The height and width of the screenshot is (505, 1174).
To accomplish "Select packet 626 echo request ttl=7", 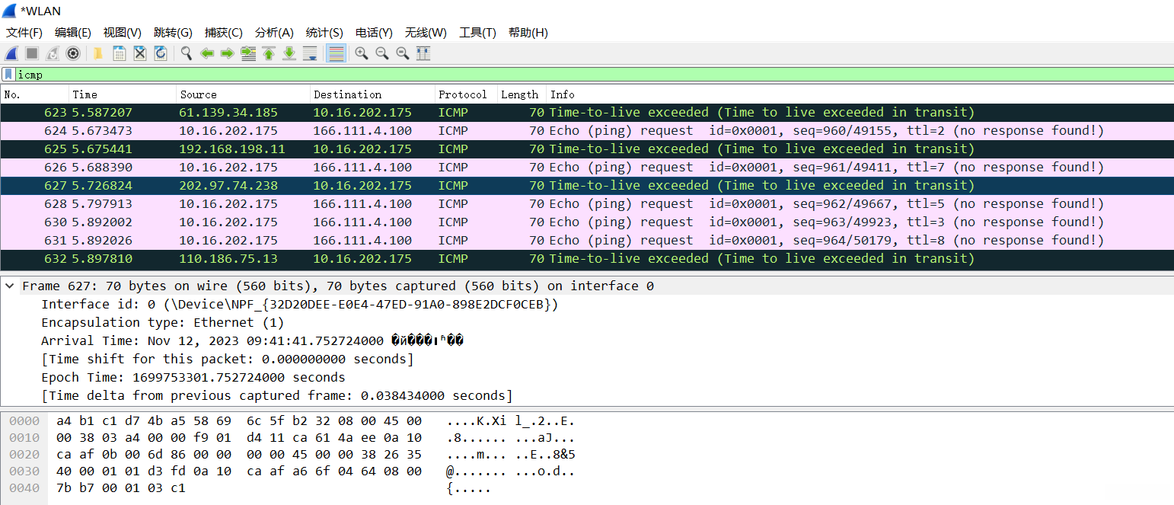I will click(587, 168).
